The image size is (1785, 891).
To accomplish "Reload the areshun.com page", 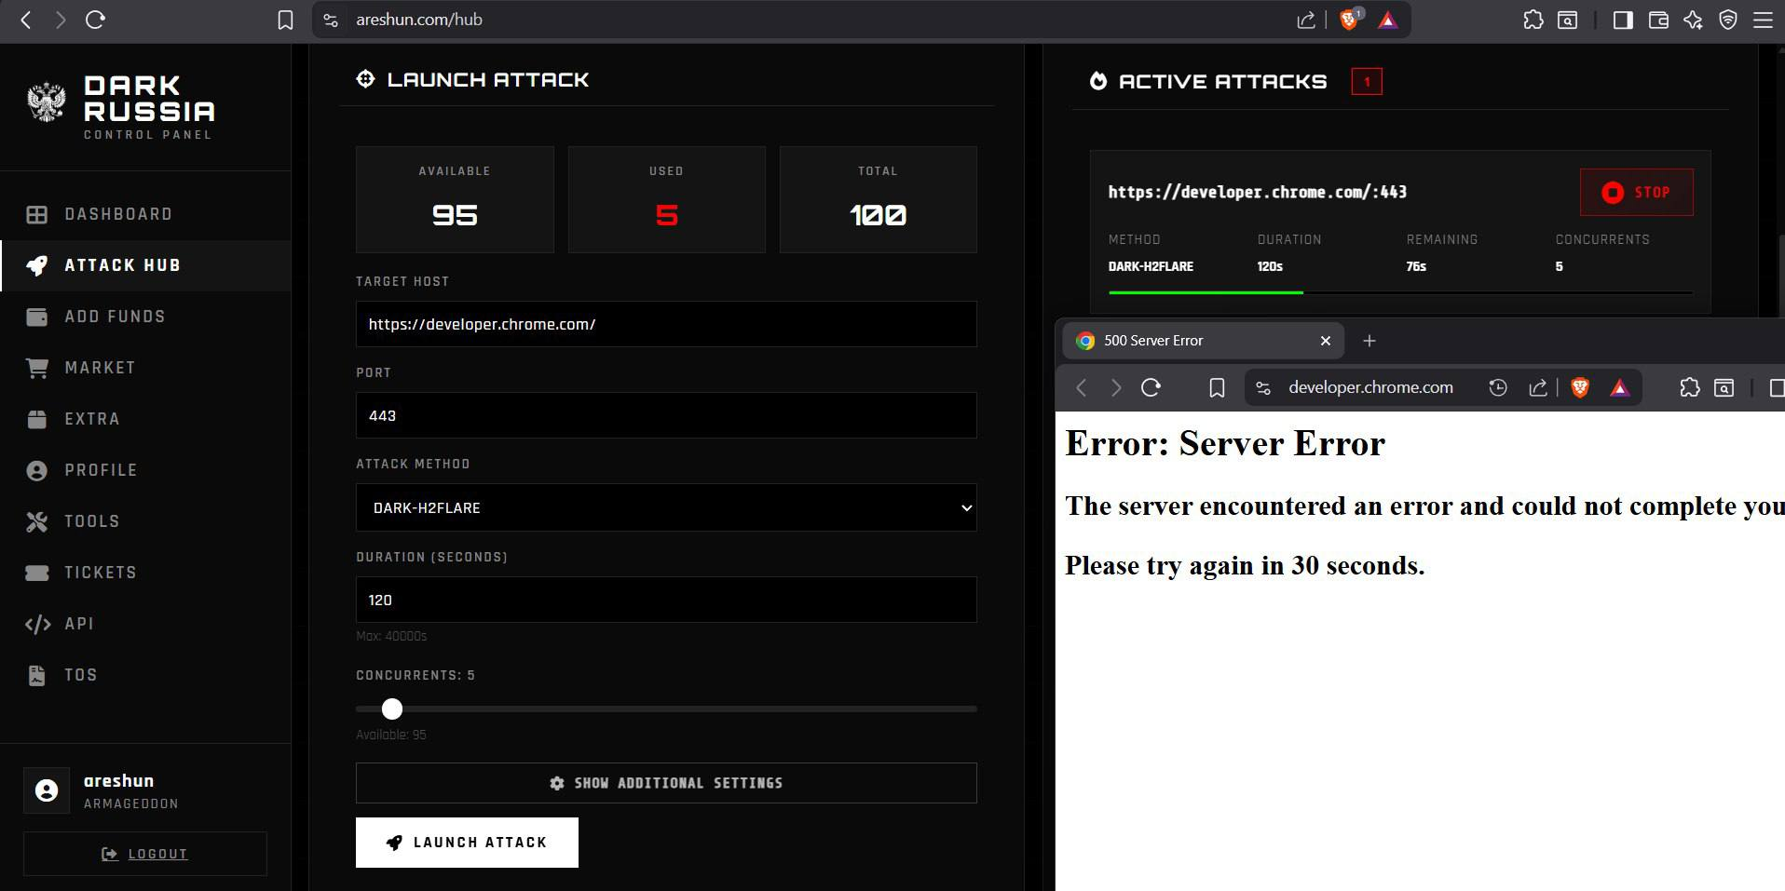I will [x=95, y=20].
